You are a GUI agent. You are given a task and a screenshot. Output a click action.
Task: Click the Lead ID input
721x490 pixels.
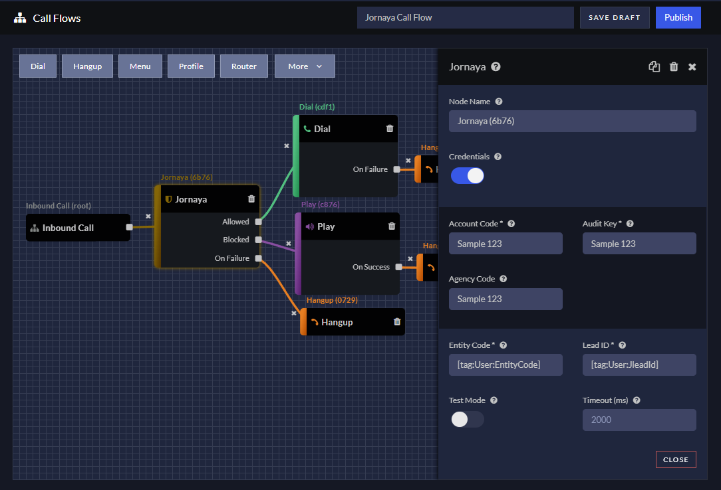[x=639, y=365]
